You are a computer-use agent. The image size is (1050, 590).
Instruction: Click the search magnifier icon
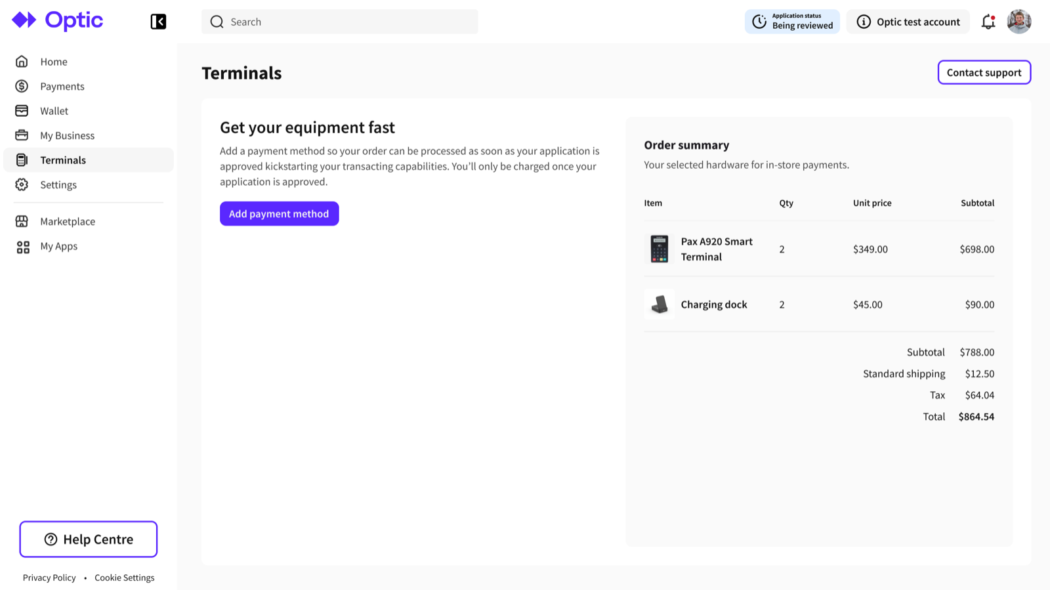217,22
